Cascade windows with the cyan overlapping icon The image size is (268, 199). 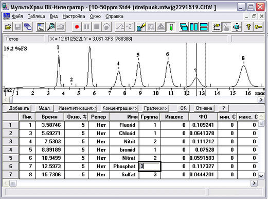(184, 27)
